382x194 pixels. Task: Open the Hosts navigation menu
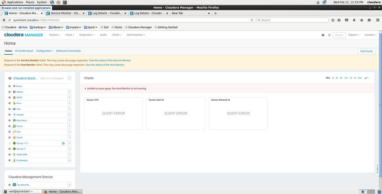point(70,35)
